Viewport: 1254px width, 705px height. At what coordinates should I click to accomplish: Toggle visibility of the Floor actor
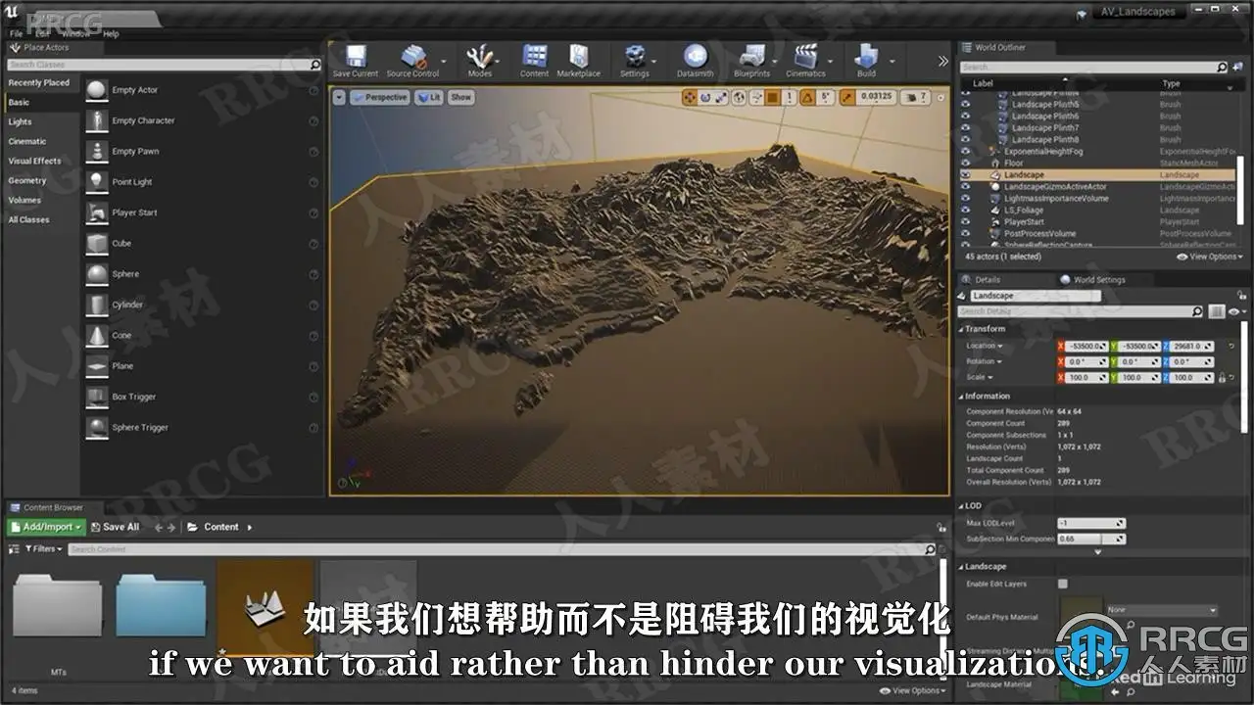click(966, 164)
